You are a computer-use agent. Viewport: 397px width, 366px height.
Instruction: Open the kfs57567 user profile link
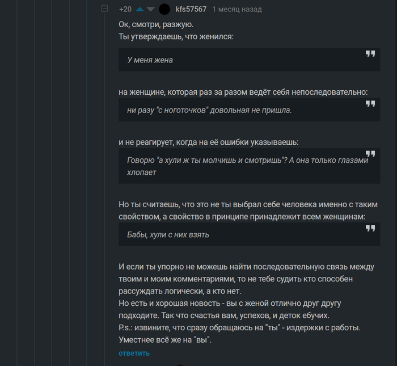point(191,9)
